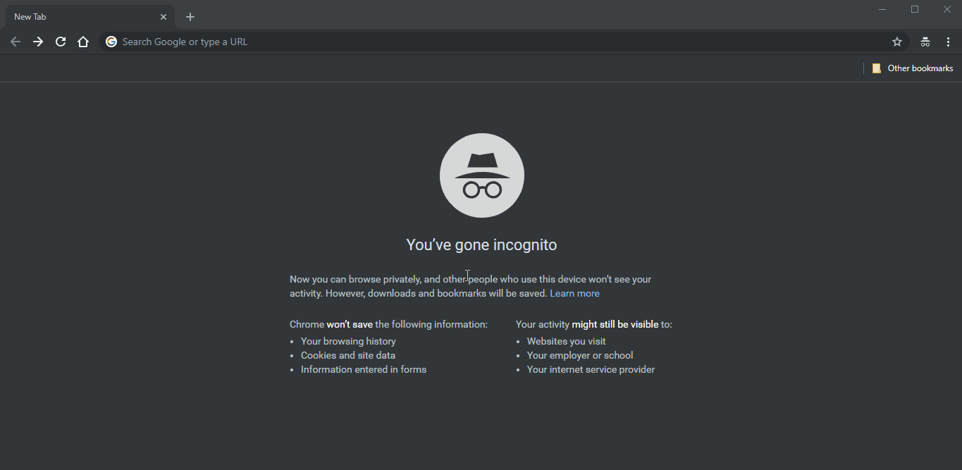Click the large incognito hat-and-glasses logo
The width and height of the screenshot is (962, 470).
coord(482,175)
